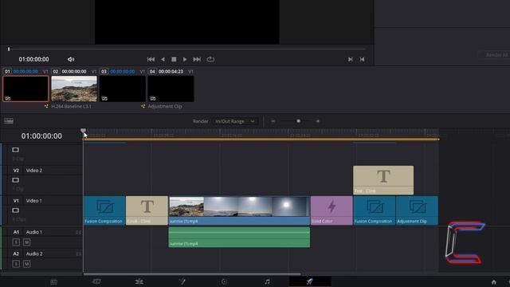Click the viewer timecode 01:00:00:00

pyautogui.click(x=33, y=59)
